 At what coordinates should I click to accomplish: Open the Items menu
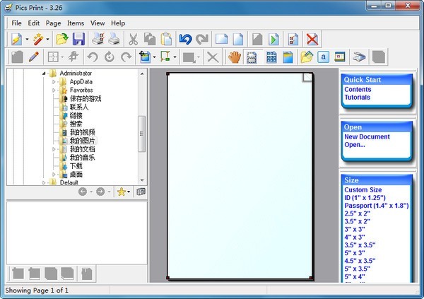(76, 23)
